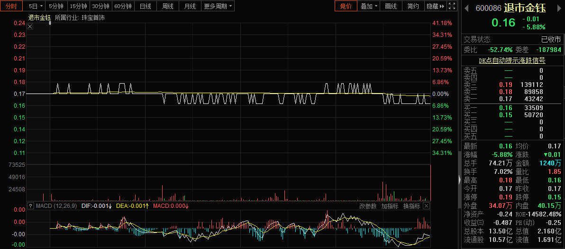This screenshot has height=249, width=565.
Task: Select the 60分钟 chart period
Action: click(123, 6)
